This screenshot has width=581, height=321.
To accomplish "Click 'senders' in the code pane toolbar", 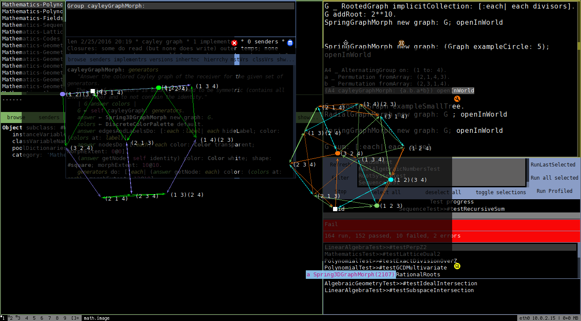I will click(x=100, y=60).
